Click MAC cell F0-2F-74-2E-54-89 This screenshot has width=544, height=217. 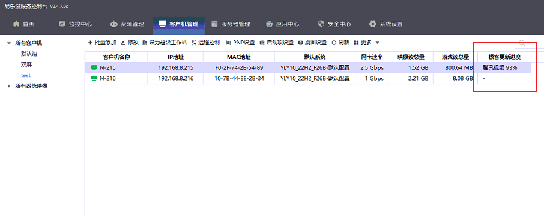click(239, 68)
